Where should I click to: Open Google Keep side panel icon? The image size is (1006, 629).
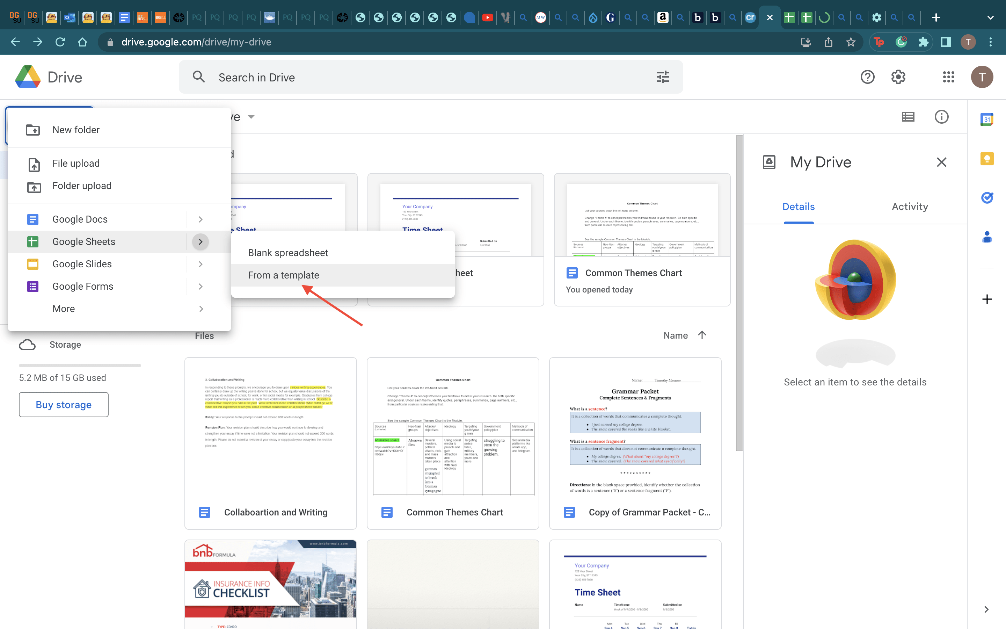pos(987,159)
